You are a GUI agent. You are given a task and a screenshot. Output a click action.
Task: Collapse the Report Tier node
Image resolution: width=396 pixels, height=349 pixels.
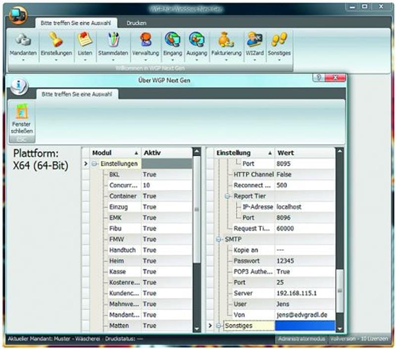coord(228,196)
